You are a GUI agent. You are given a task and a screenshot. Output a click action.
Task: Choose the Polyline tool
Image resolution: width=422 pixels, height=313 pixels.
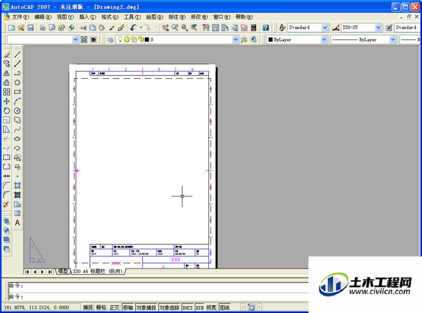click(17, 73)
